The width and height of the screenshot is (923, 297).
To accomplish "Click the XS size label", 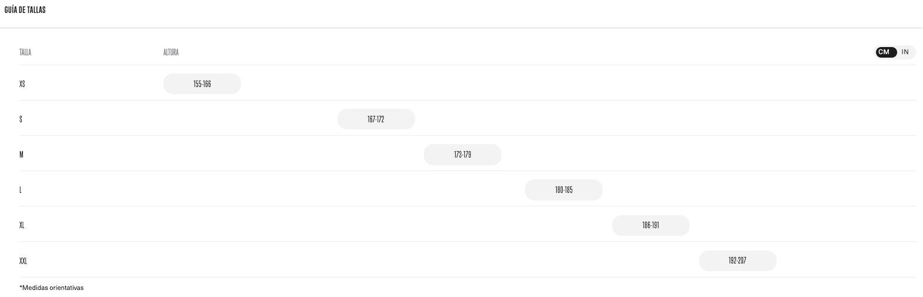I will click(x=22, y=84).
